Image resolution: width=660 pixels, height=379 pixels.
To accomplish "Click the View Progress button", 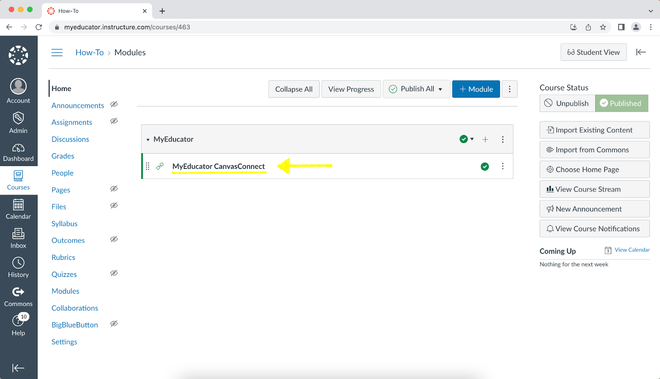I will point(351,89).
